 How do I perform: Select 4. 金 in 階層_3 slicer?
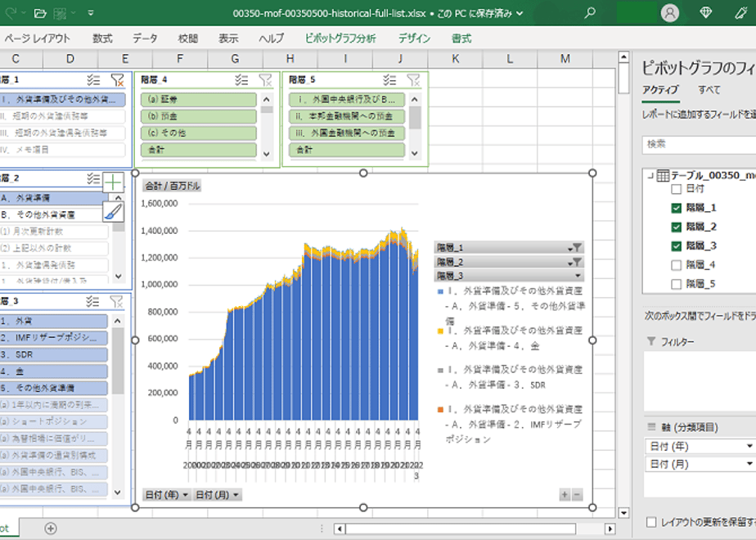53,371
